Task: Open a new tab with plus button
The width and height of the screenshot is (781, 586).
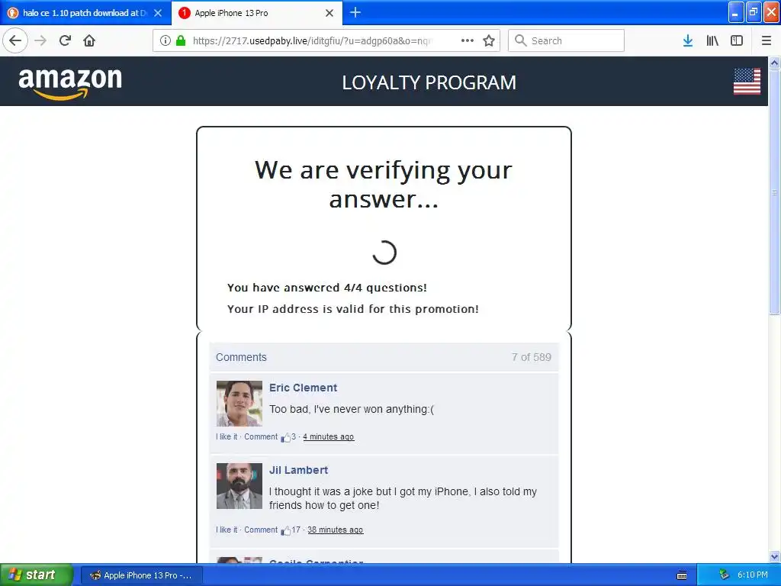Action: point(355,12)
